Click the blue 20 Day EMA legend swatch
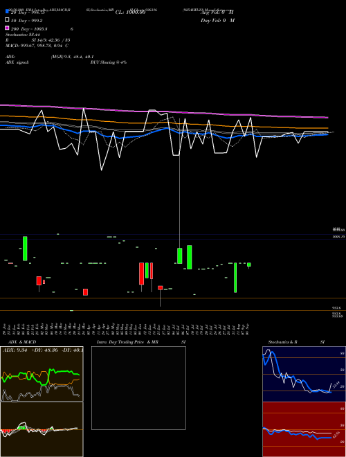The width and height of the screenshot is (346, 457). [x=8, y=11]
